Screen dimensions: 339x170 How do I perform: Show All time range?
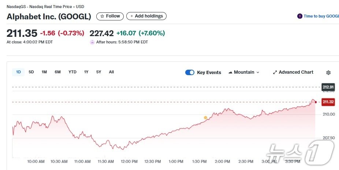click(111, 72)
